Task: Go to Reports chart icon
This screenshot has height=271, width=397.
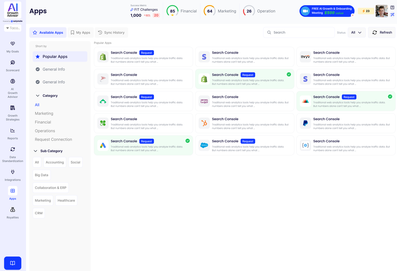Action: [13, 131]
